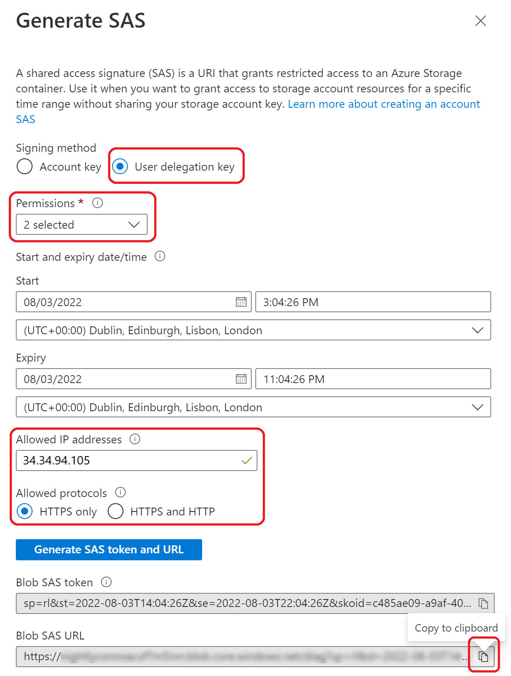Open the Start date calendar picker

[241, 302]
